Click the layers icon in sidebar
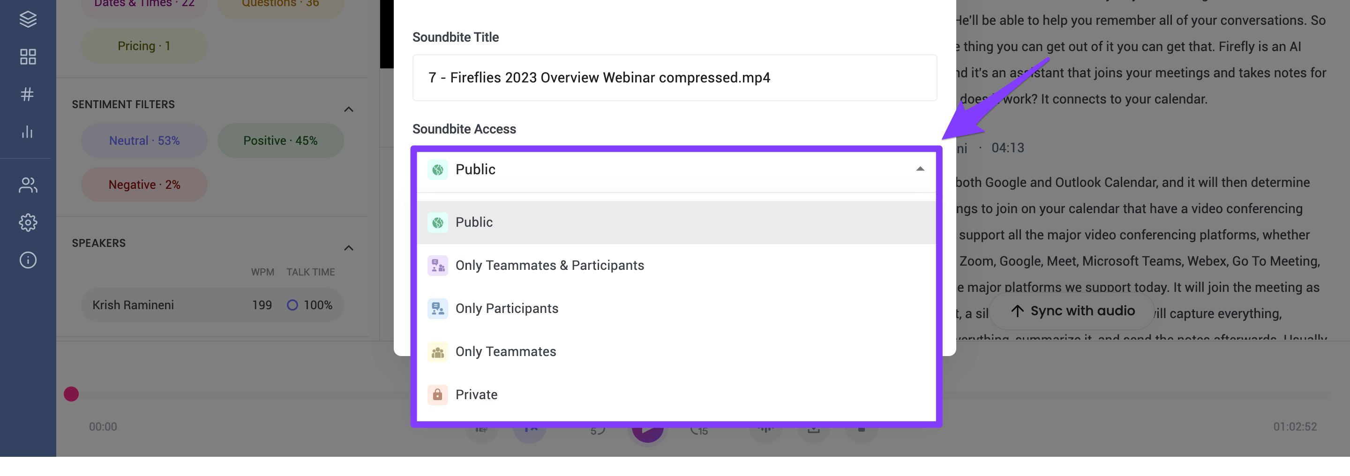 pos(28,19)
